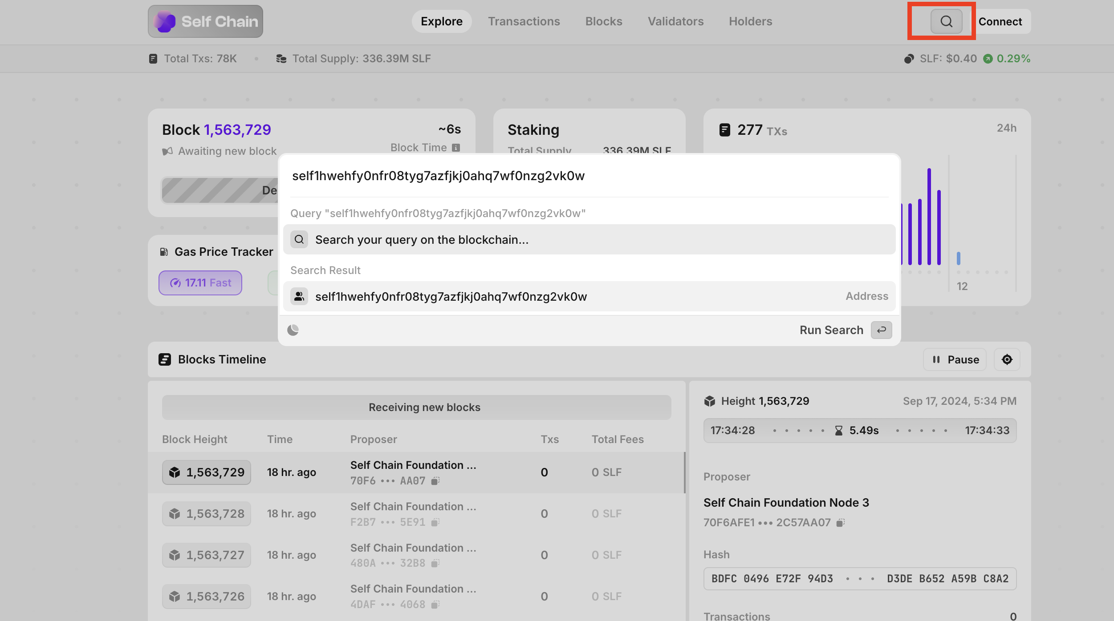Click the Self Chain logo
The width and height of the screenshot is (1114, 621).
(x=205, y=21)
